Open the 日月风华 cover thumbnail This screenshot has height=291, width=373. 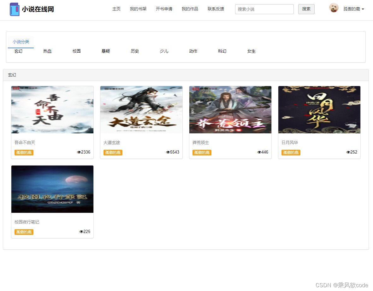point(319,110)
